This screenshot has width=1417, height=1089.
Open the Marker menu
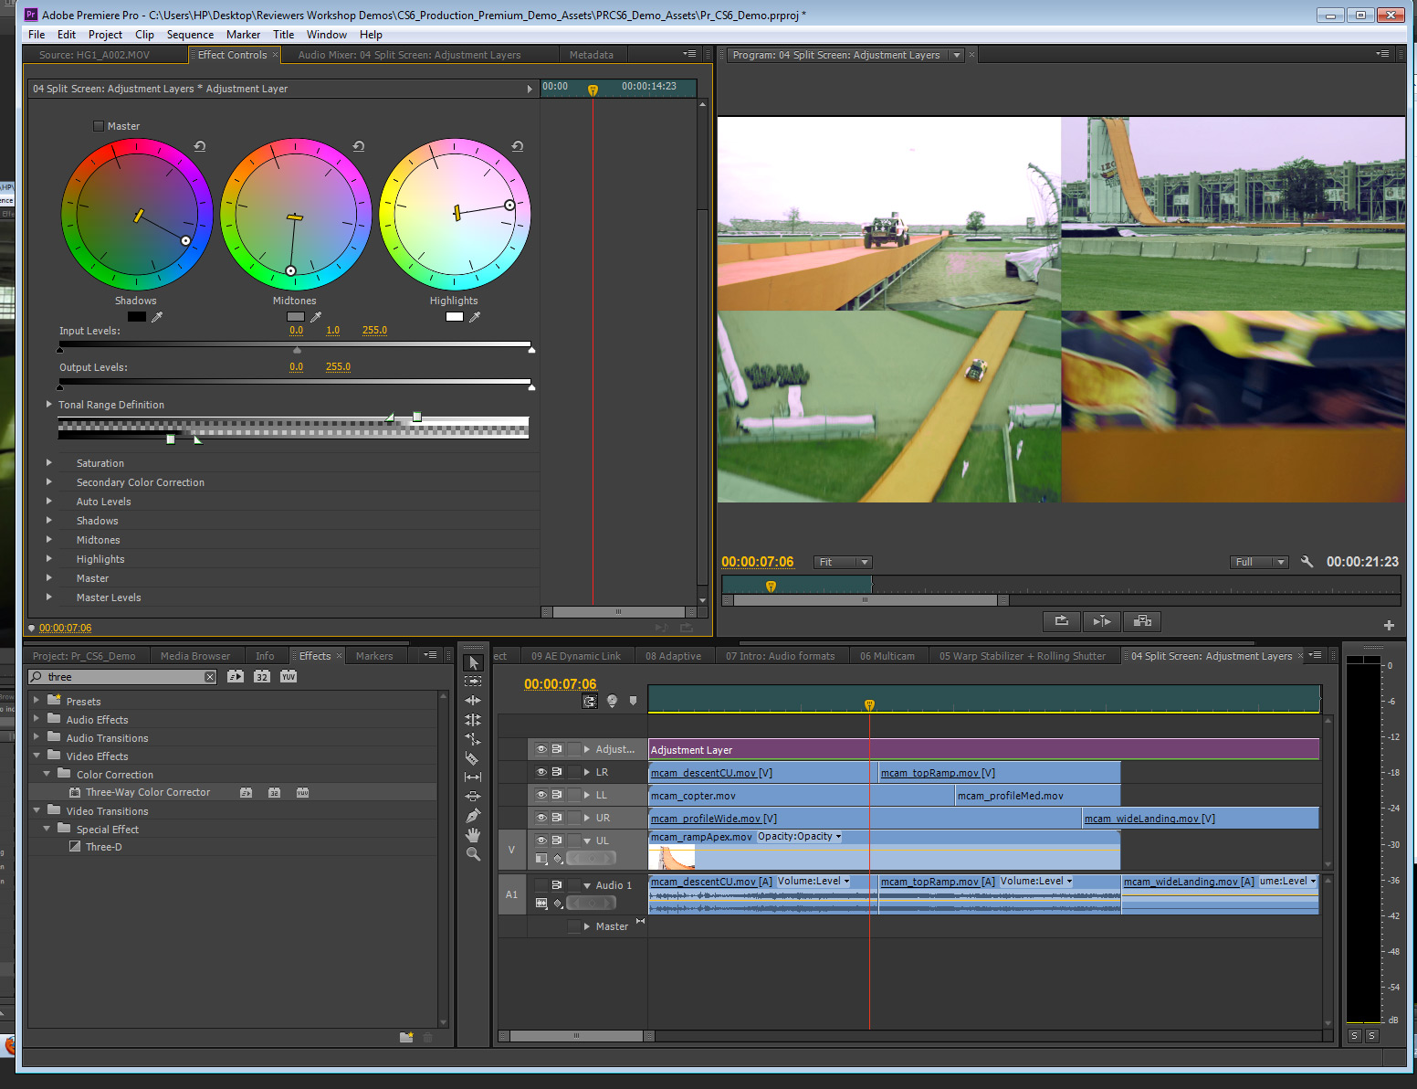tap(243, 35)
